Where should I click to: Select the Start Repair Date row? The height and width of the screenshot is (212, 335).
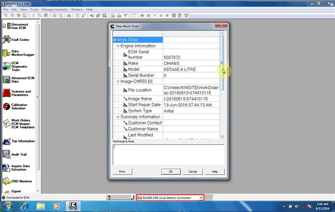coord(166,105)
